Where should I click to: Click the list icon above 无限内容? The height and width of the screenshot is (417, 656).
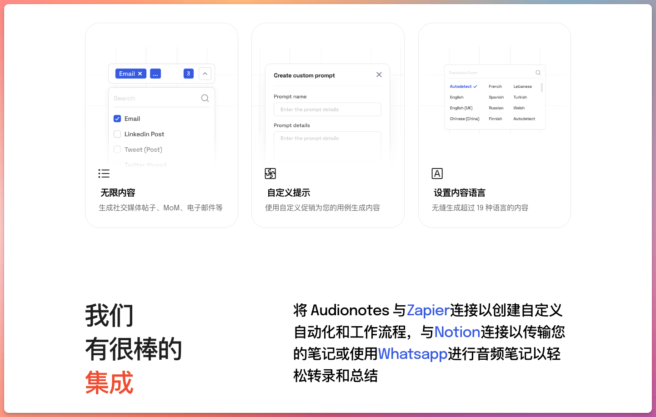click(104, 174)
